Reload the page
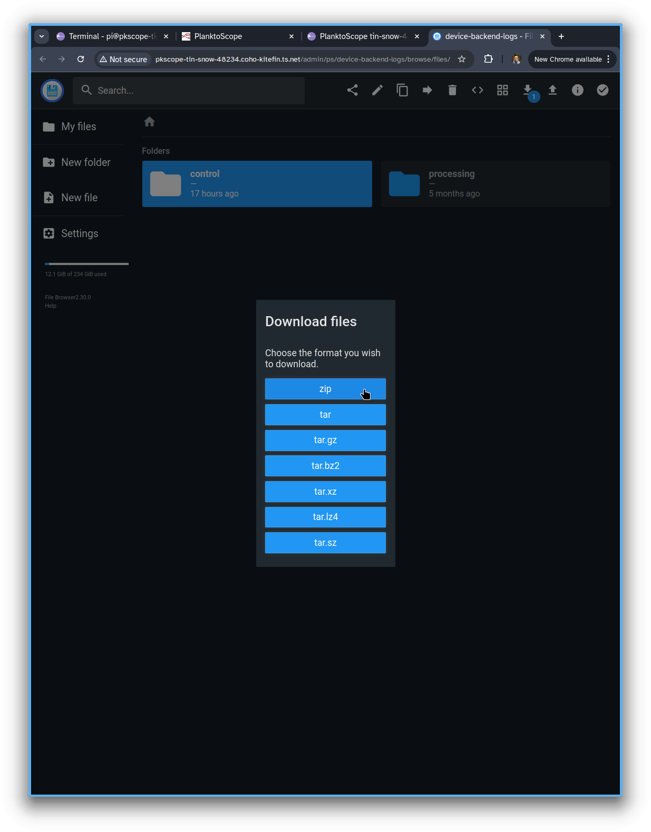 coord(81,59)
